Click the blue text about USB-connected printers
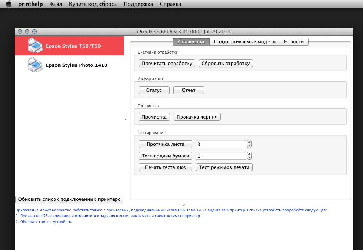This screenshot has width=363, height=250. point(171,210)
